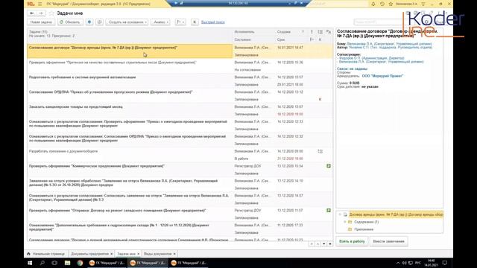Click the green icon on 'Коммерческое предложение' row
Viewport: 477px width, 268px height.
[329, 166]
